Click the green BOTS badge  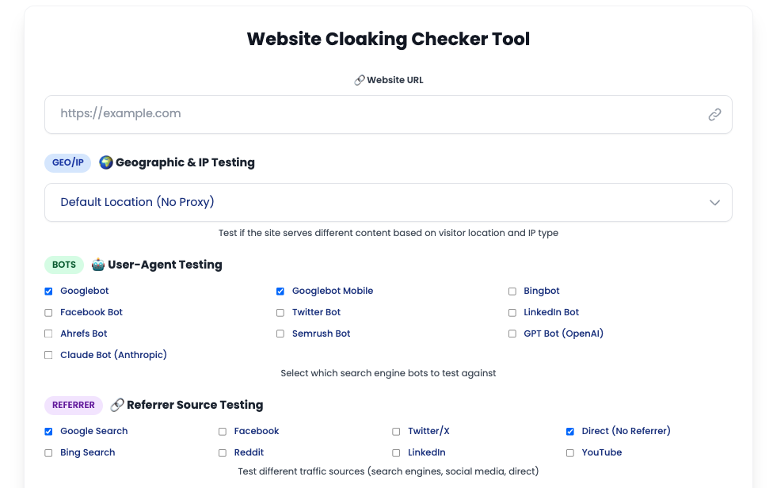click(x=64, y=265)
